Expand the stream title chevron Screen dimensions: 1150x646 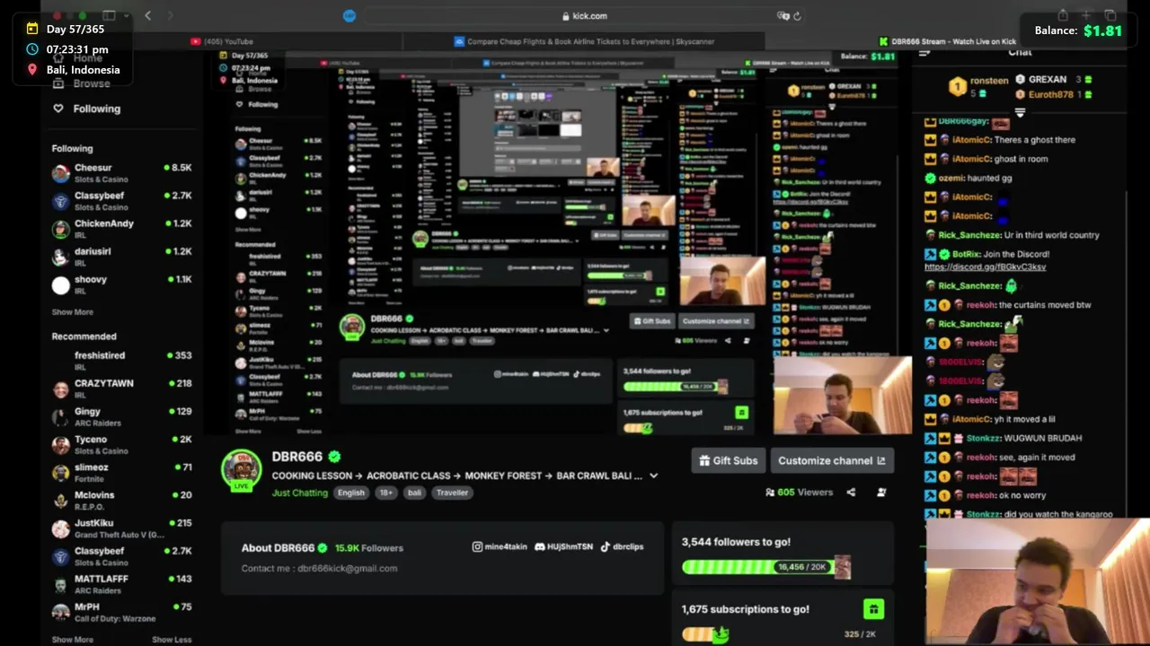(653, 476)
